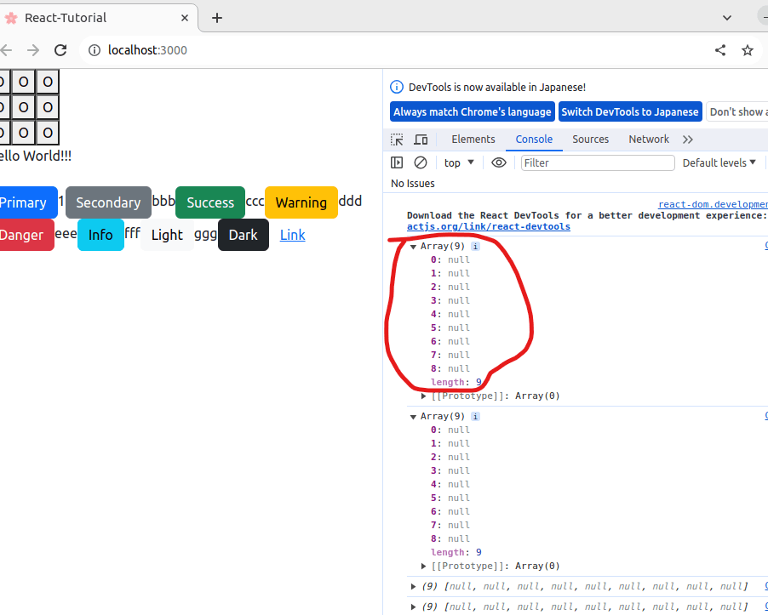This screenshot has height=615, width=768.
Task: Click first Array(9) info badge
Action: (x=475, y=247)
